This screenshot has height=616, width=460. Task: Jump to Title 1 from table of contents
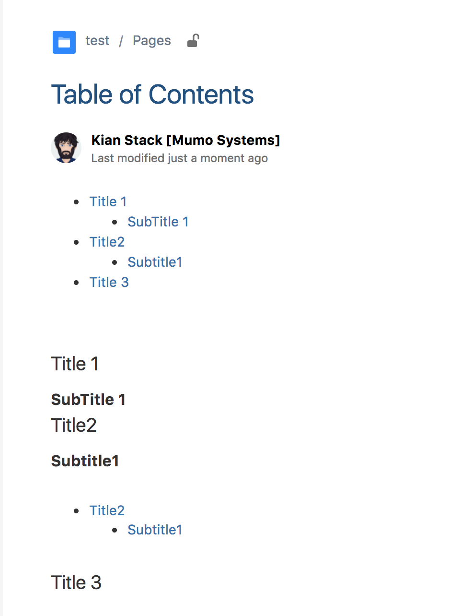(108, 201)
